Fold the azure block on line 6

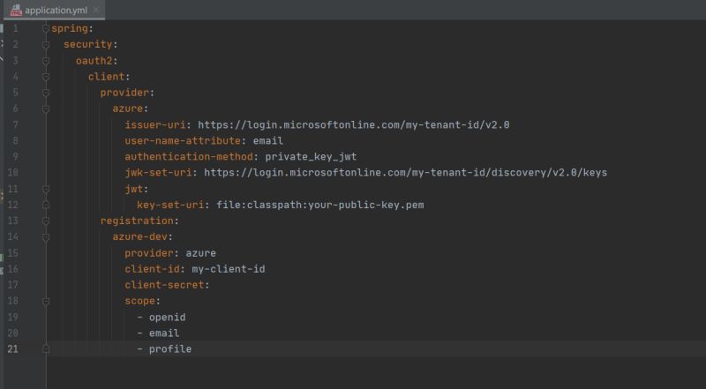46,109
